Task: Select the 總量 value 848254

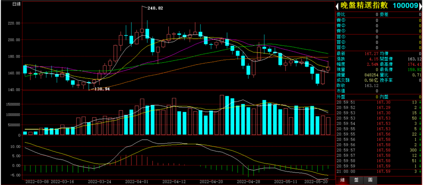Action: click(371, 75)
